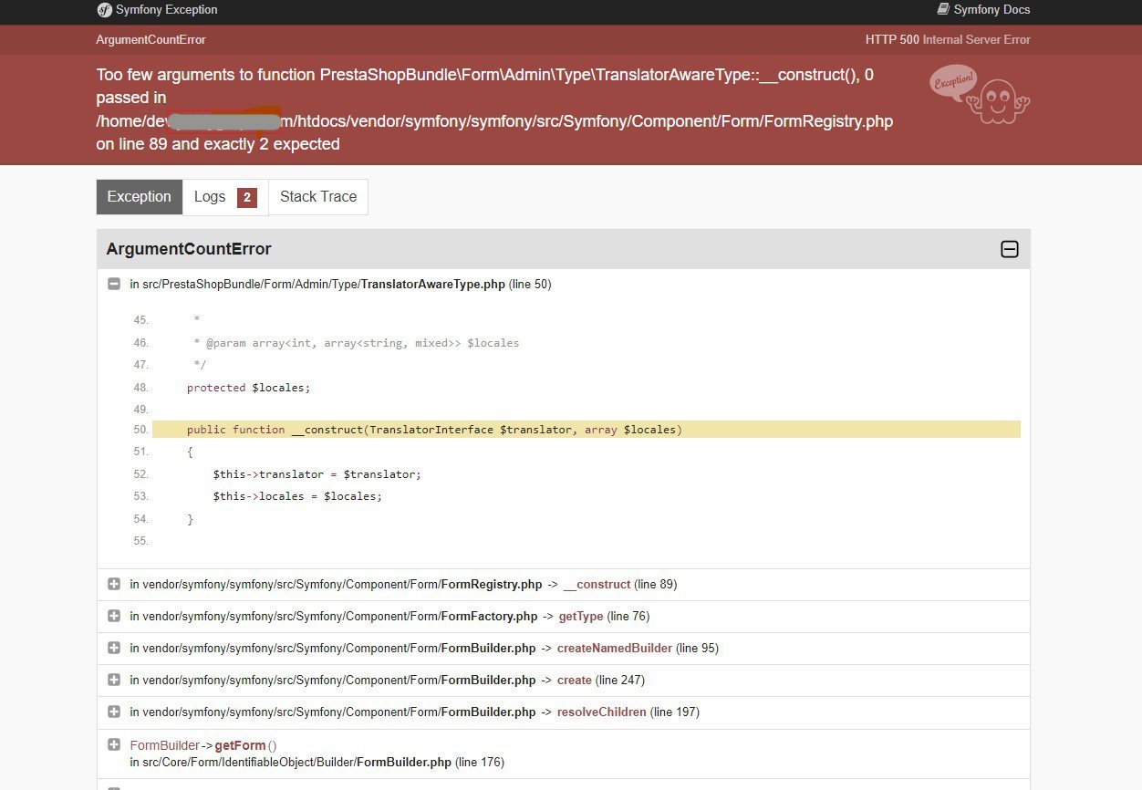The image size is (1142, 790).
Task: Click code line 46 @param comment
Action: click(x=356, y=343)
